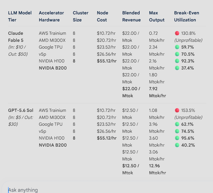Viewport: 213px width, 193px height.
Task: Click the Break-Even Utilization column header
Action: tap(187, 16)
